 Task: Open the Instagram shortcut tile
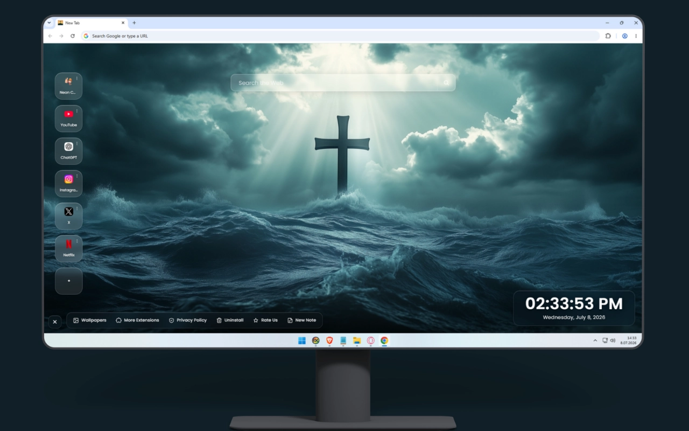[x=68, y=184]
